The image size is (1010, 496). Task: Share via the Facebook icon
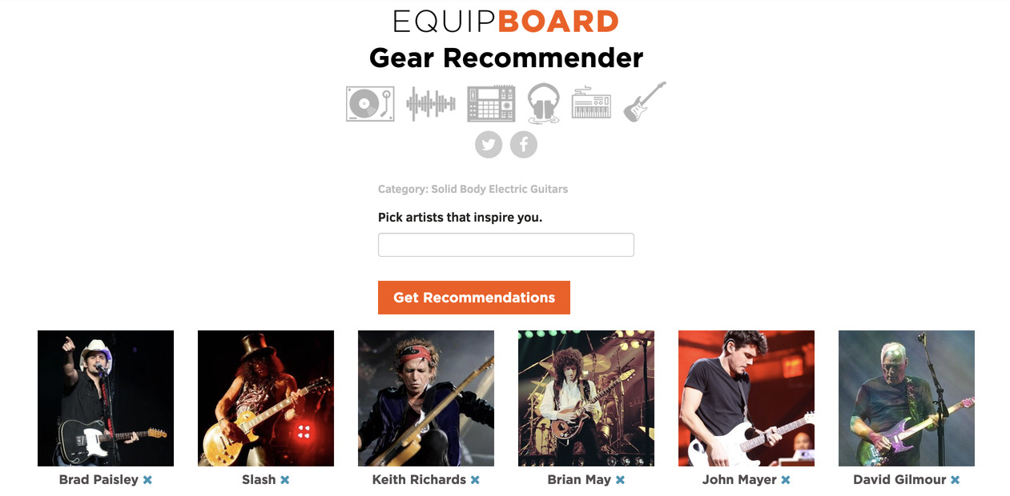point(524,145)
